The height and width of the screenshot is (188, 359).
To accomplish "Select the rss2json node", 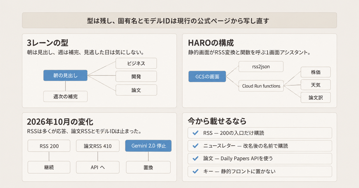I will click(261, 67).
